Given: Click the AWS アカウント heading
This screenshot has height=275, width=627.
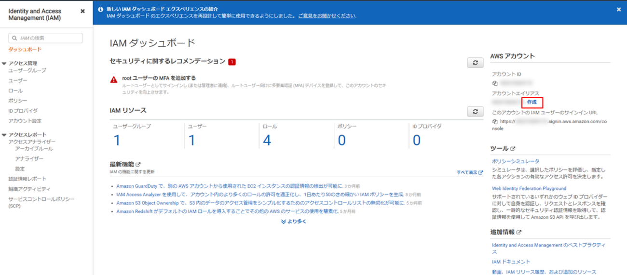Looking at the screenshot, I should 512,56.
